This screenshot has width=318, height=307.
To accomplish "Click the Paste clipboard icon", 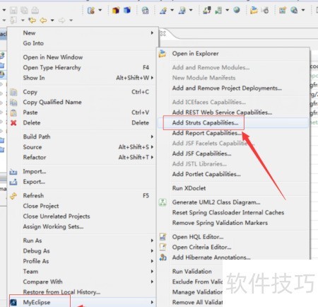I will pos(13,112).
